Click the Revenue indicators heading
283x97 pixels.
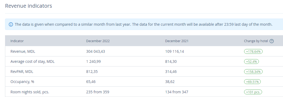(x=29, y=6)
